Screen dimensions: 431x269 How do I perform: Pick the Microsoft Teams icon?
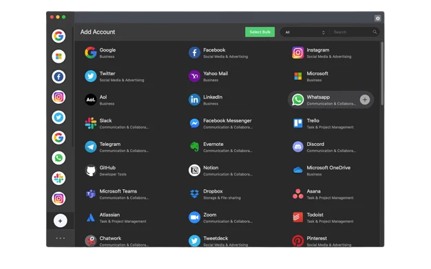(91, 194)
